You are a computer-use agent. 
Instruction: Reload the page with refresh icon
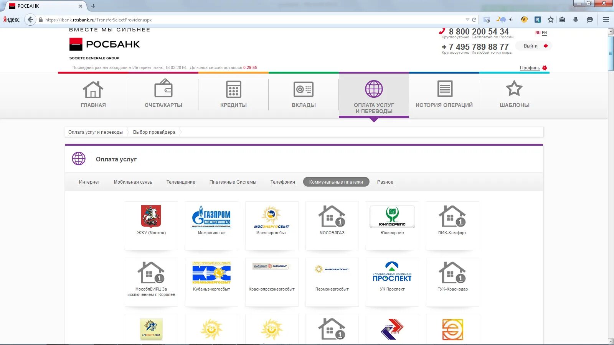coord(474,20)
